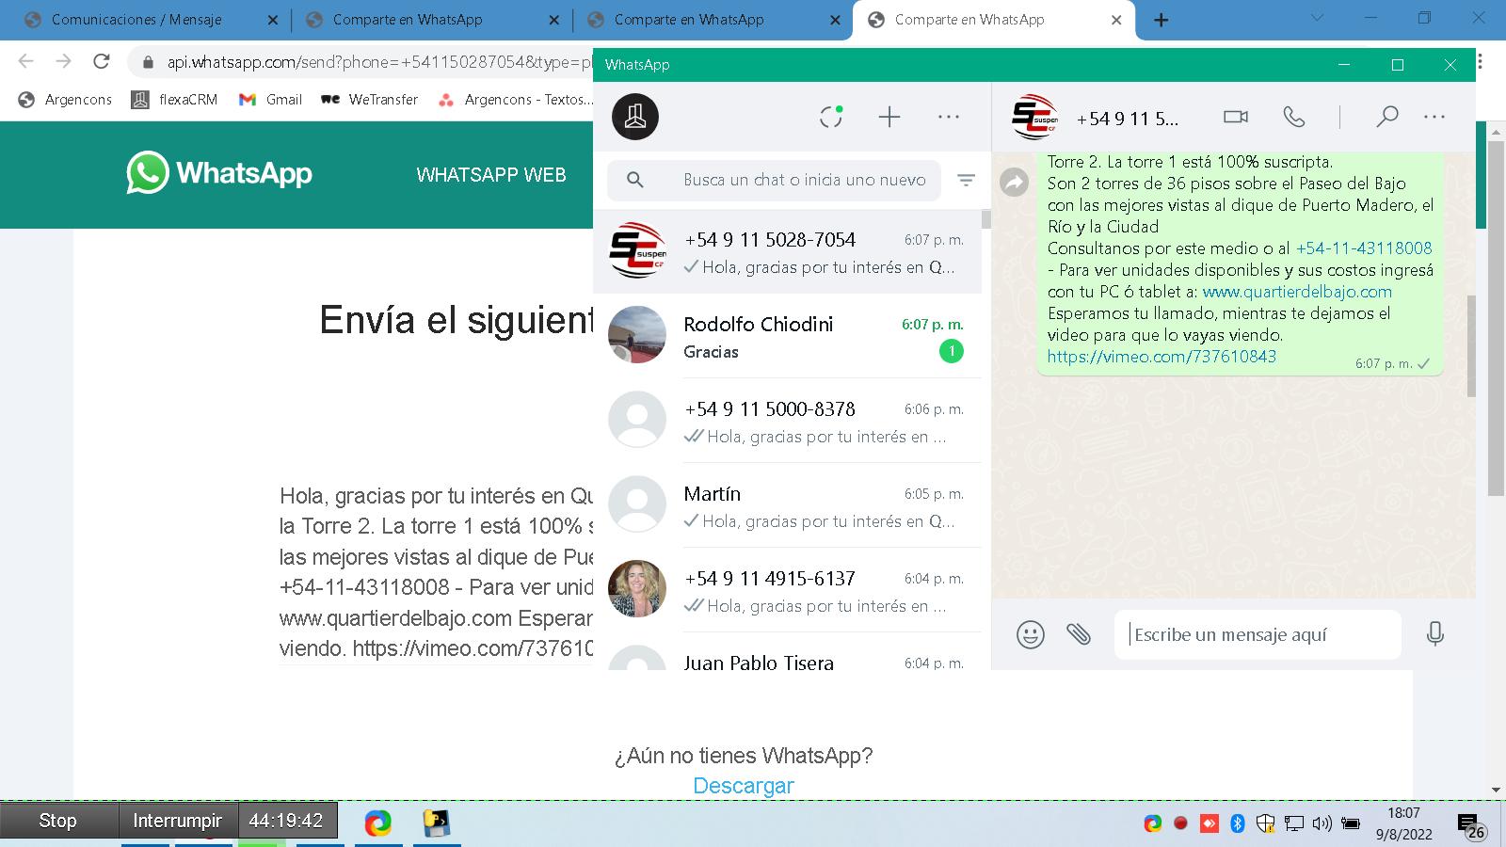This screenshot has width=1506, height=847.
Task: Search within the open conversation
Action: point(1386,117)
